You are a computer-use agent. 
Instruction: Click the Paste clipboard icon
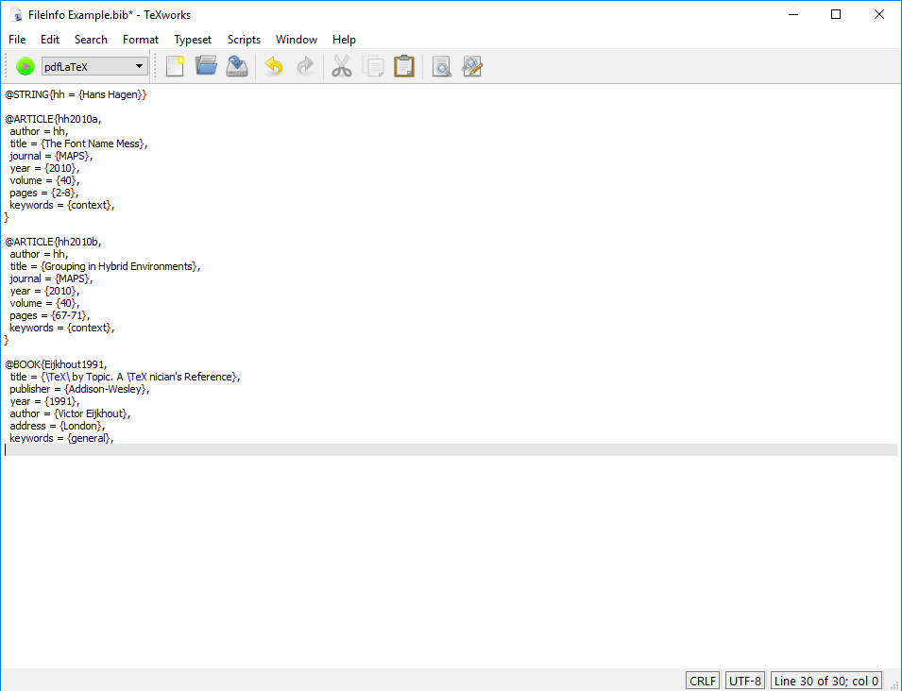[404, 67]
